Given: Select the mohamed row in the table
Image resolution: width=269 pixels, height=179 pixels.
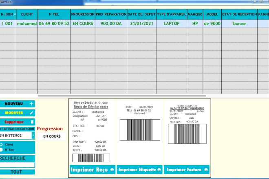Looking at the screenshot, I should tap(27, 24).
